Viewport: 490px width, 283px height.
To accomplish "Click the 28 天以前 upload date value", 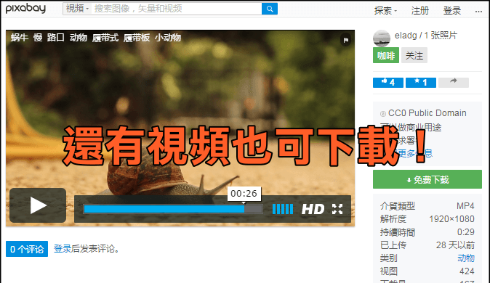I will [456, 245].
